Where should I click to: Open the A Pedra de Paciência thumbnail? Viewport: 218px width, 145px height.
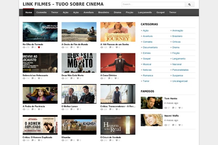pos(40,94)
